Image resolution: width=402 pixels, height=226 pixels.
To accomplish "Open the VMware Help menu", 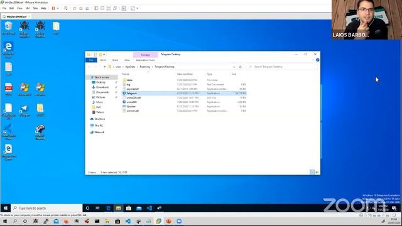I will (43, 8).
